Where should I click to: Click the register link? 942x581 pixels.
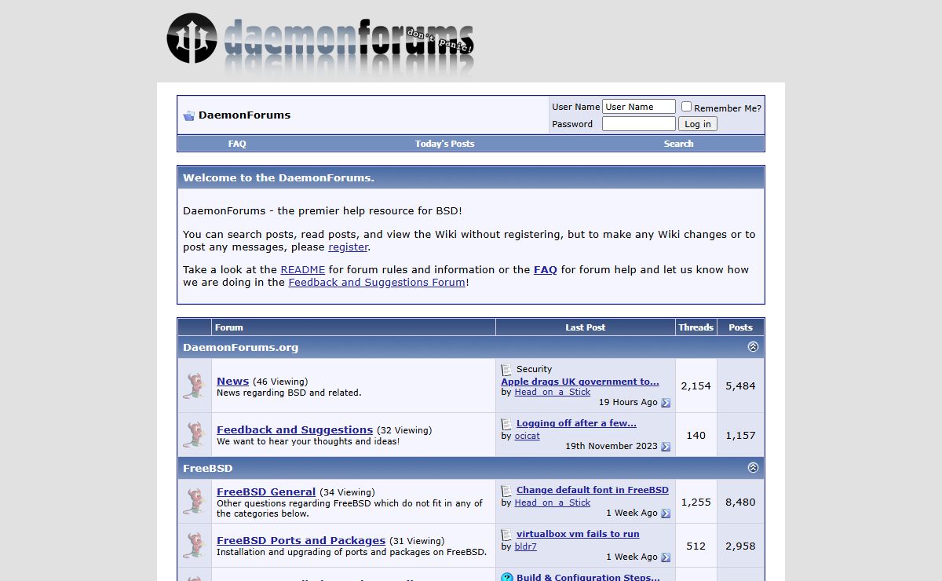pyautogui.click(x=348, y=247)
